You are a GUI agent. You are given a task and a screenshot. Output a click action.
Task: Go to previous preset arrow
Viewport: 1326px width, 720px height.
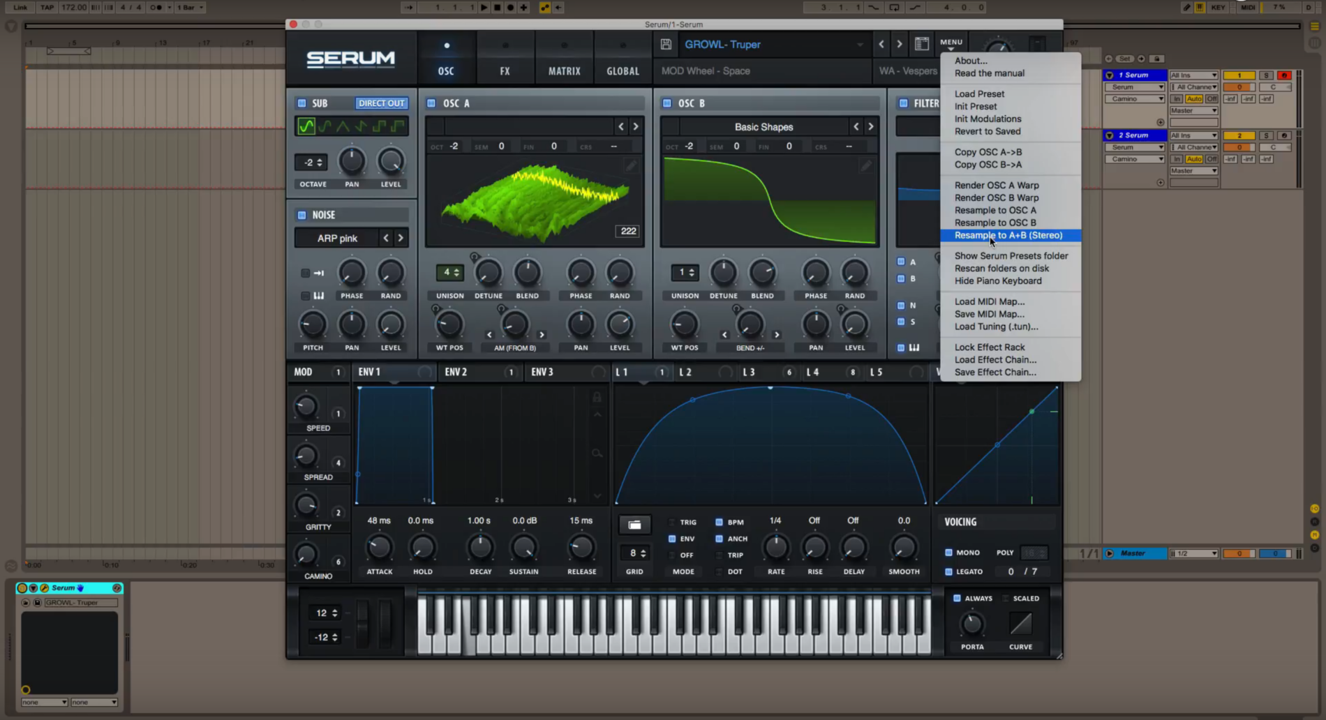tap(881, 44)
